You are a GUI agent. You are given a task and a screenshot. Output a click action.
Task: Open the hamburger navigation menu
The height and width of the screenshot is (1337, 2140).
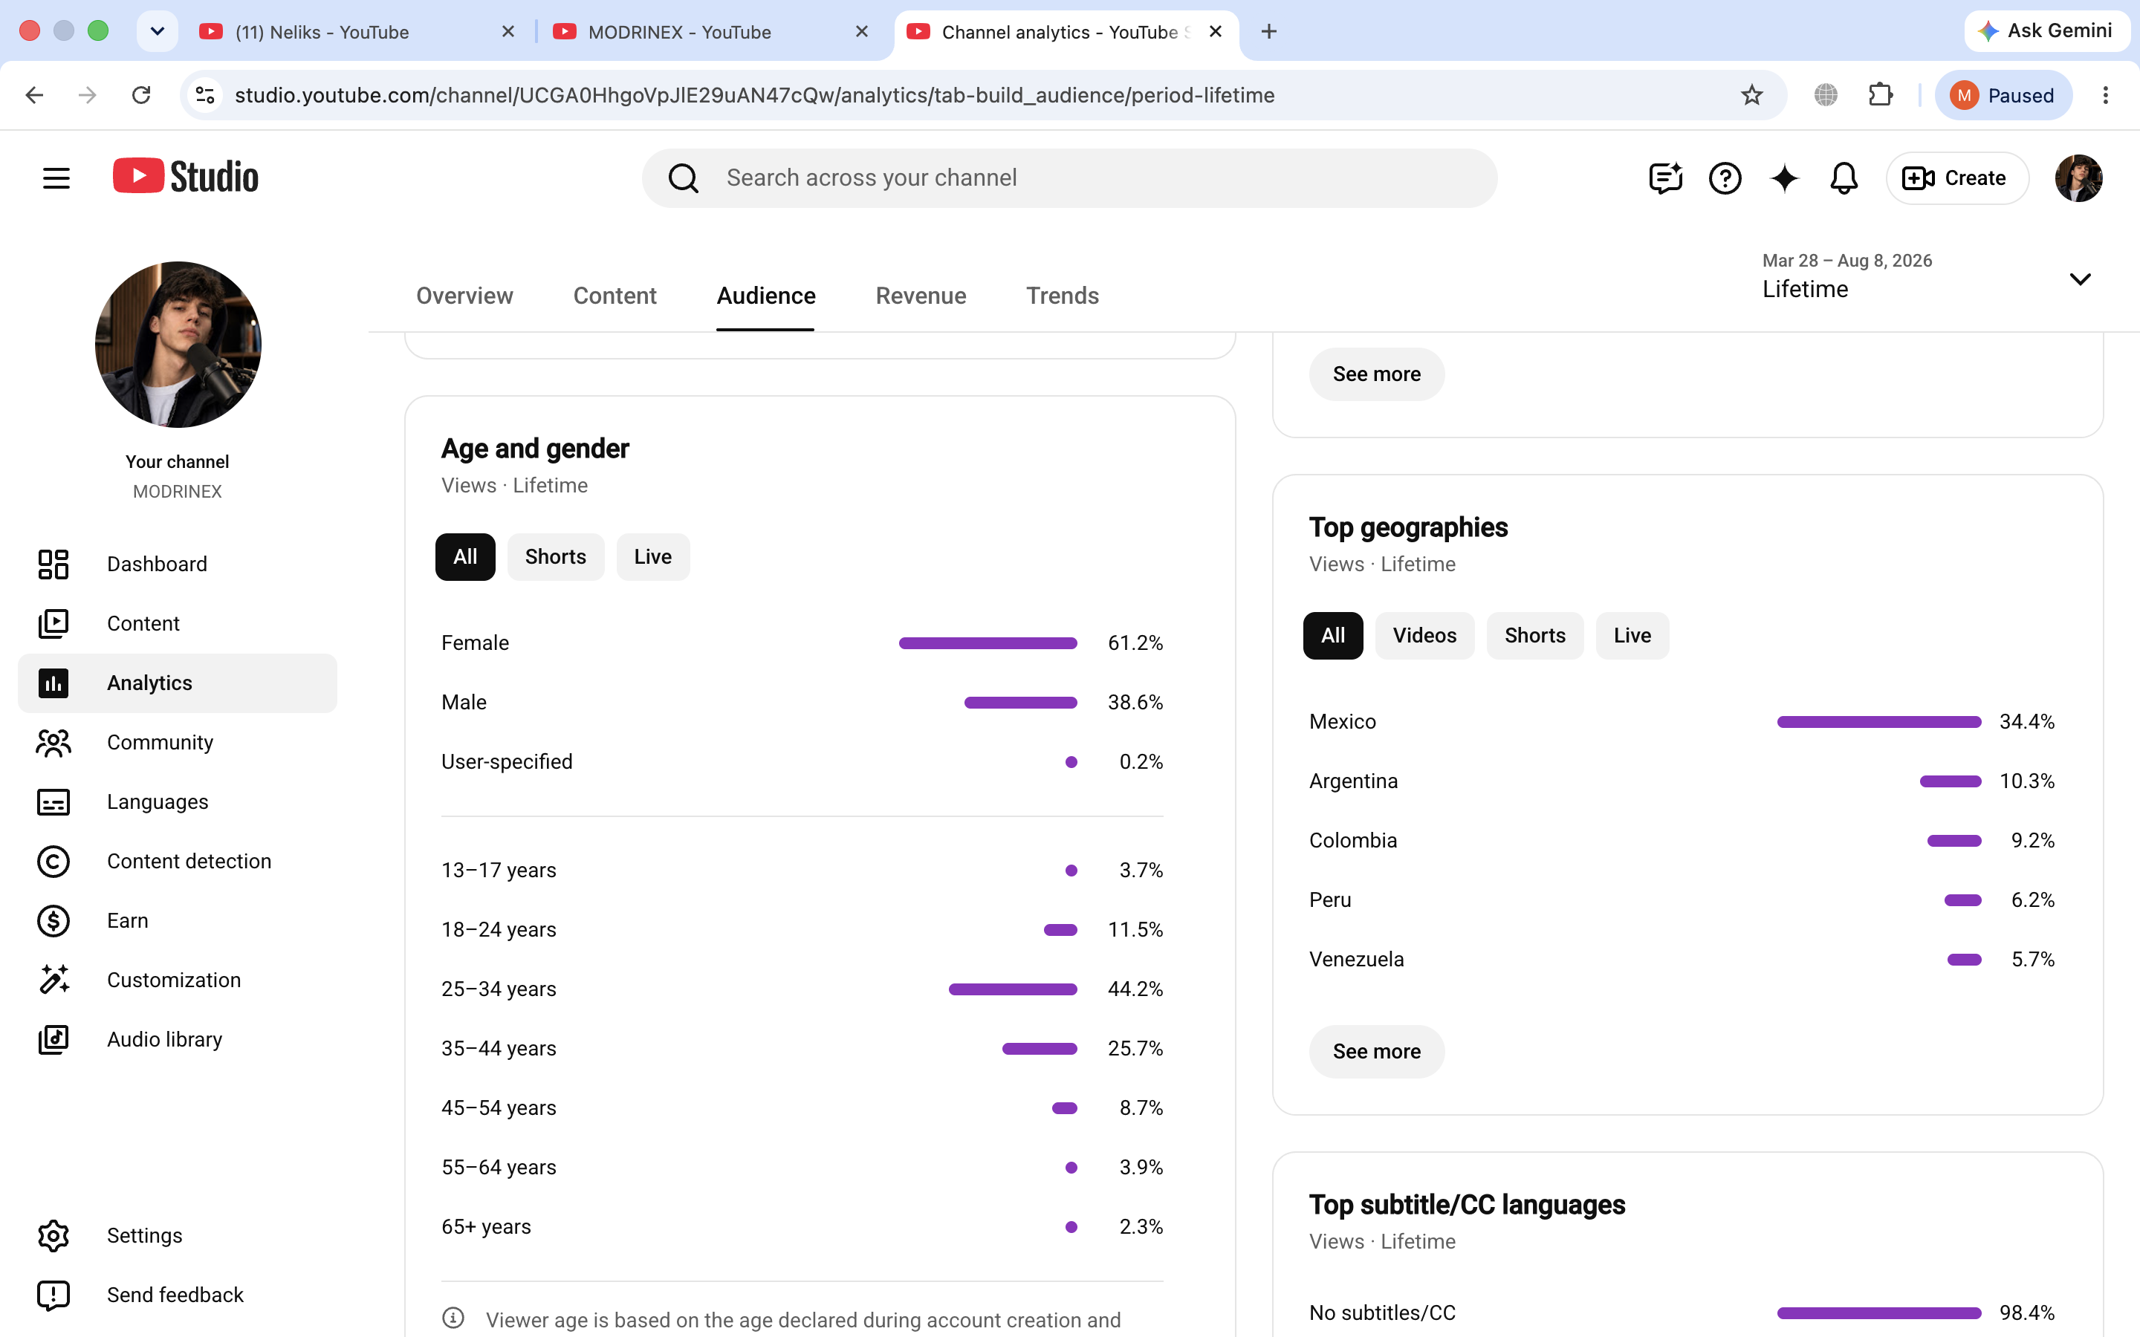[x=56, y=178]
